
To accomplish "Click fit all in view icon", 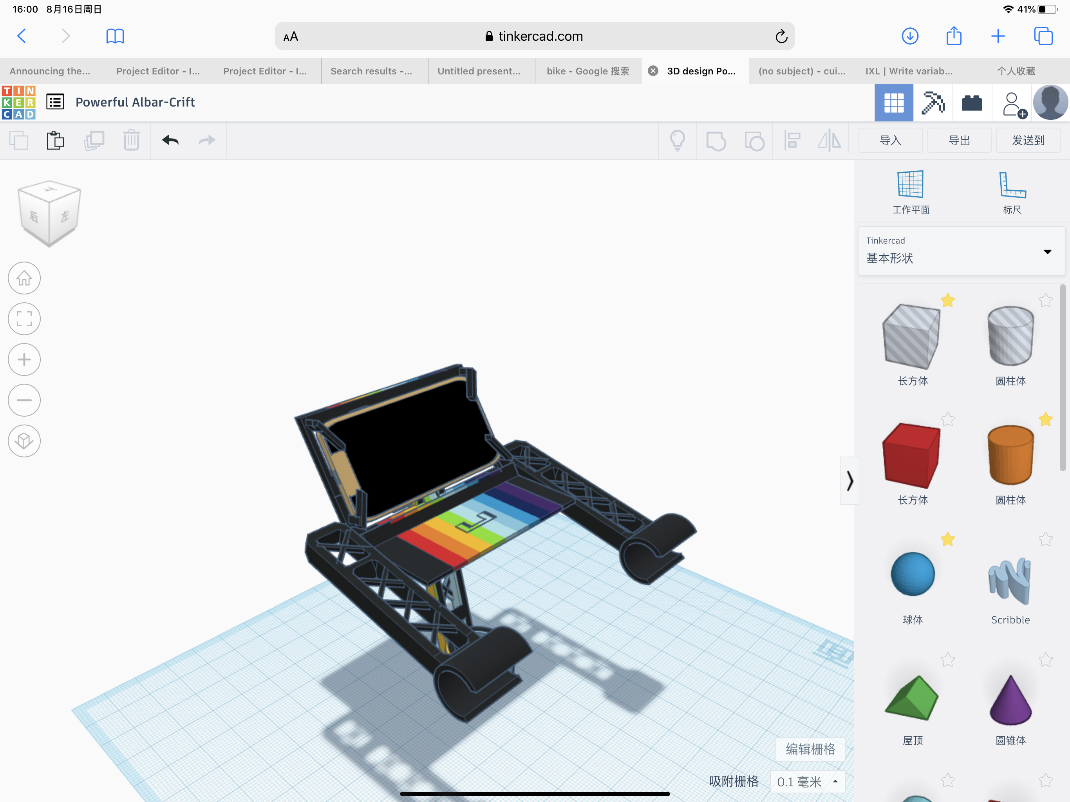I will [24, 319].
